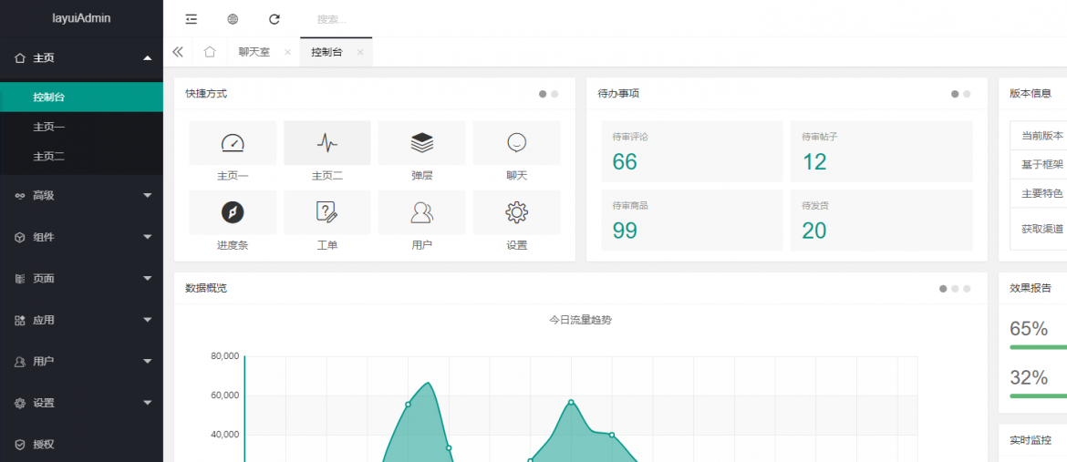Select the 控制台 tab
1067x462 pixels.
click(326, 52)
